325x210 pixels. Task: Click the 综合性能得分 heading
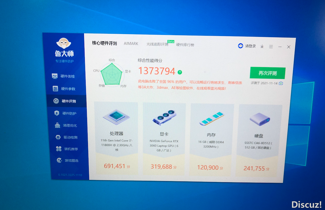(150, 60)
